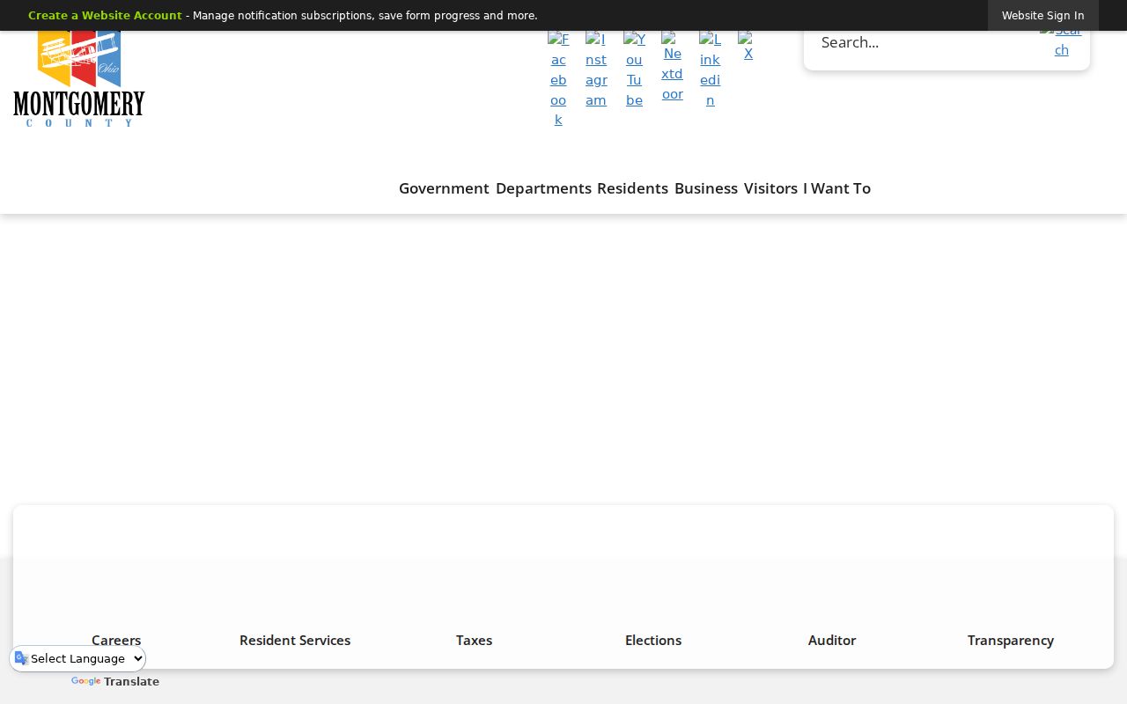Go to the Taxes quick link
Image resolution: width=1127 pixels, height=704 pixels.
click(474, 640)
